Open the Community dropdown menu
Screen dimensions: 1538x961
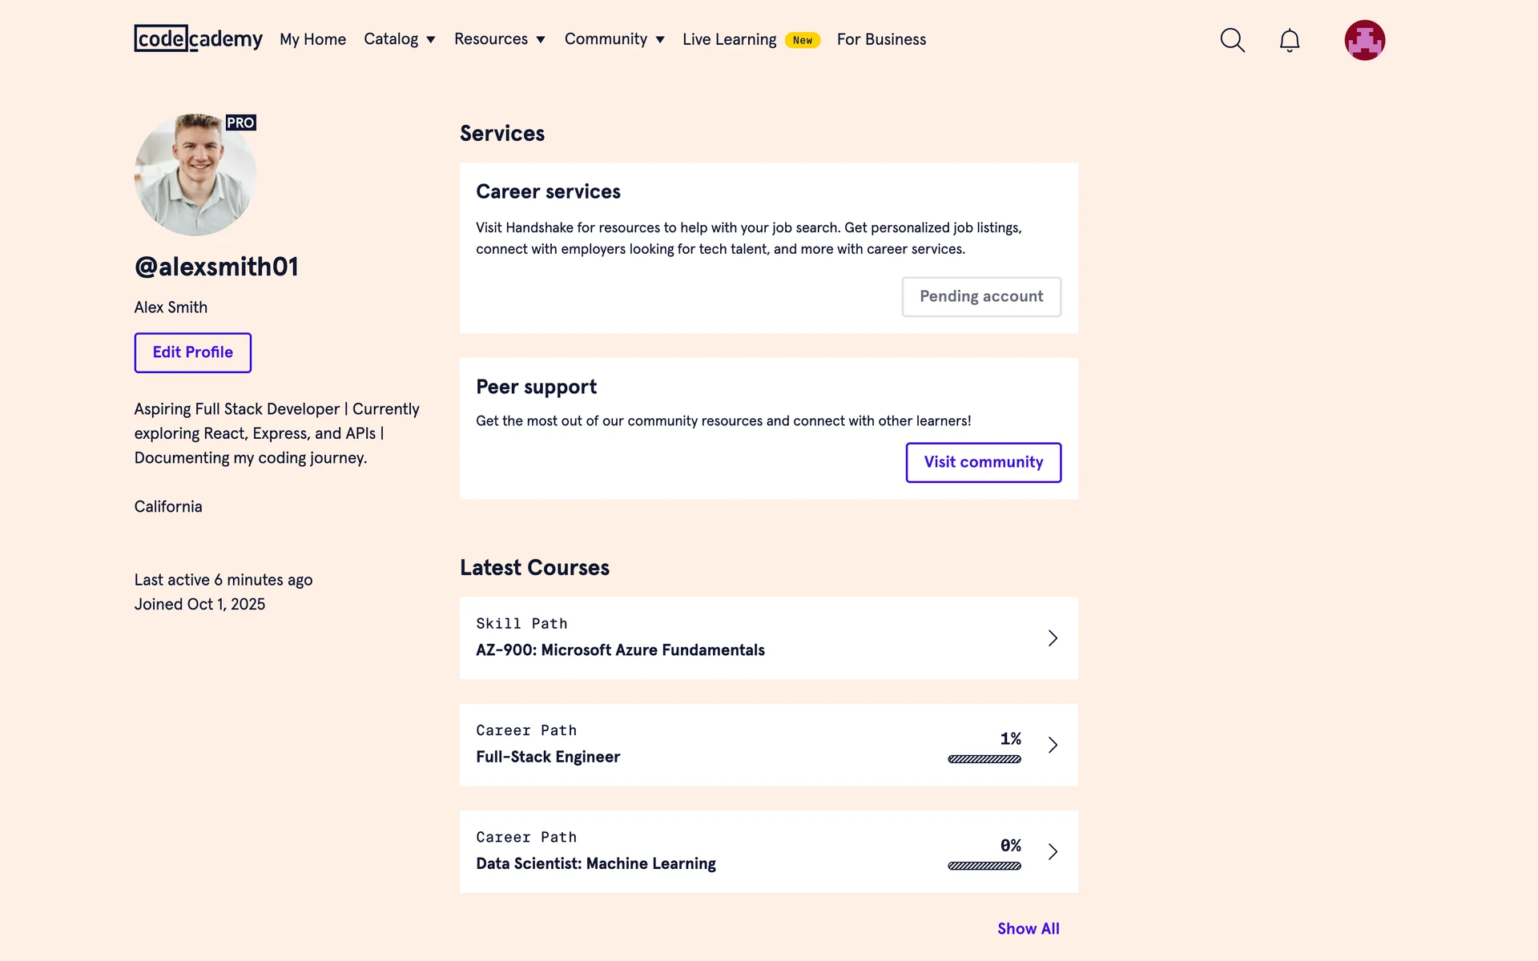click(614, 39)
